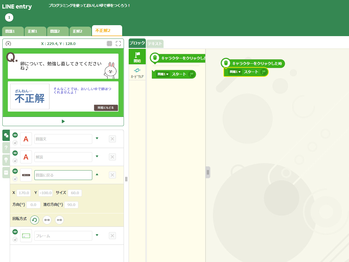Click the 解説 object thumbnail

26,157
